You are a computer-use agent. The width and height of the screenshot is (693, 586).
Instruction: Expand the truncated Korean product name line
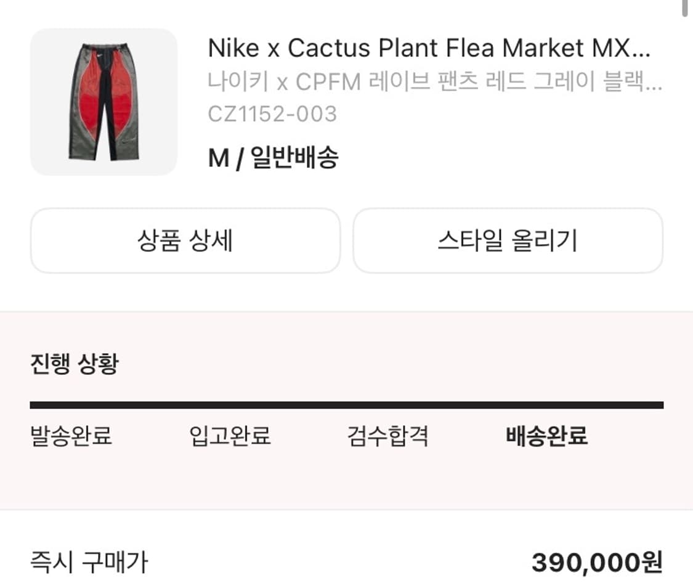tap(431, 81)
